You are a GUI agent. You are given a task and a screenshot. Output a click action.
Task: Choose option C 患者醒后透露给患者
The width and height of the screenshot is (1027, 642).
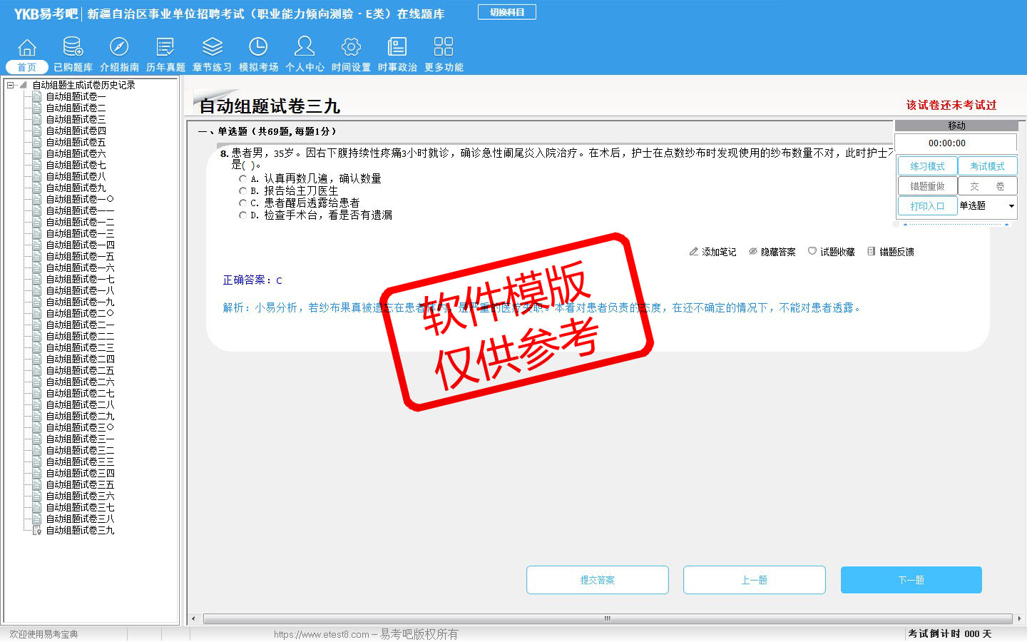(242, 203)
